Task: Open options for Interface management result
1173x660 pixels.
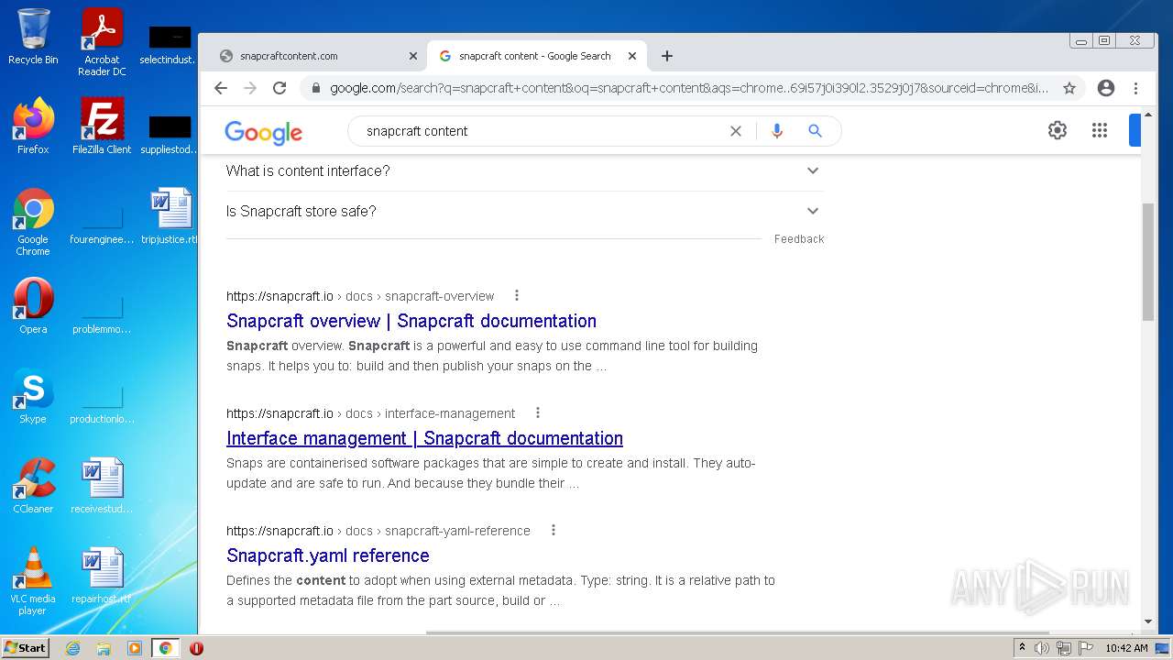Action: (x=538, y=412)
